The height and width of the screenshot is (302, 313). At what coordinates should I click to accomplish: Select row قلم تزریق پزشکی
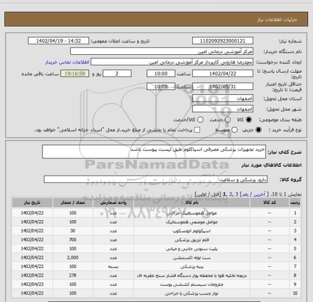156,240
